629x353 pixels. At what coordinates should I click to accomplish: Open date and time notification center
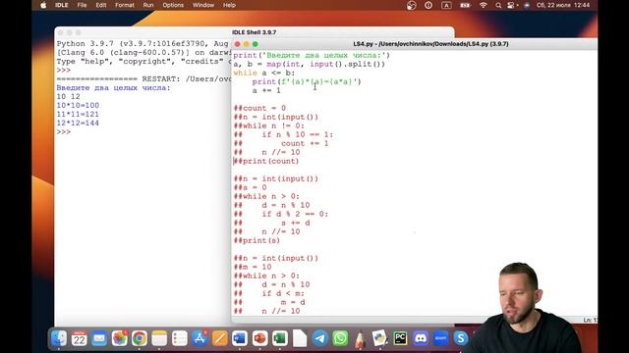tap(563, 5)
